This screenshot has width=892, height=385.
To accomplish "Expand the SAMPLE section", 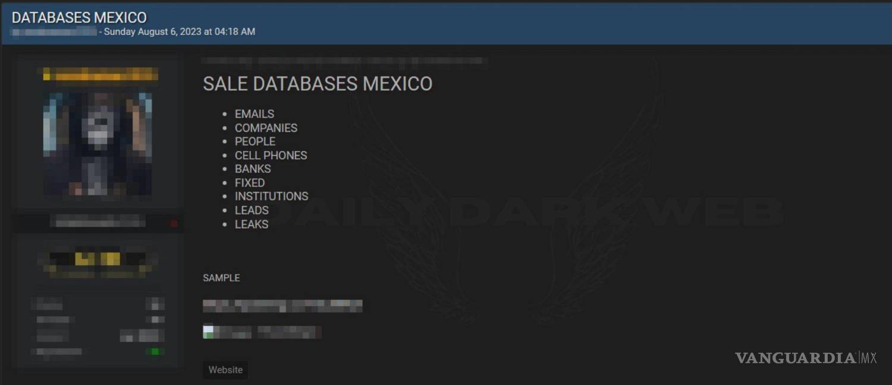I will (x=221, y=277).
